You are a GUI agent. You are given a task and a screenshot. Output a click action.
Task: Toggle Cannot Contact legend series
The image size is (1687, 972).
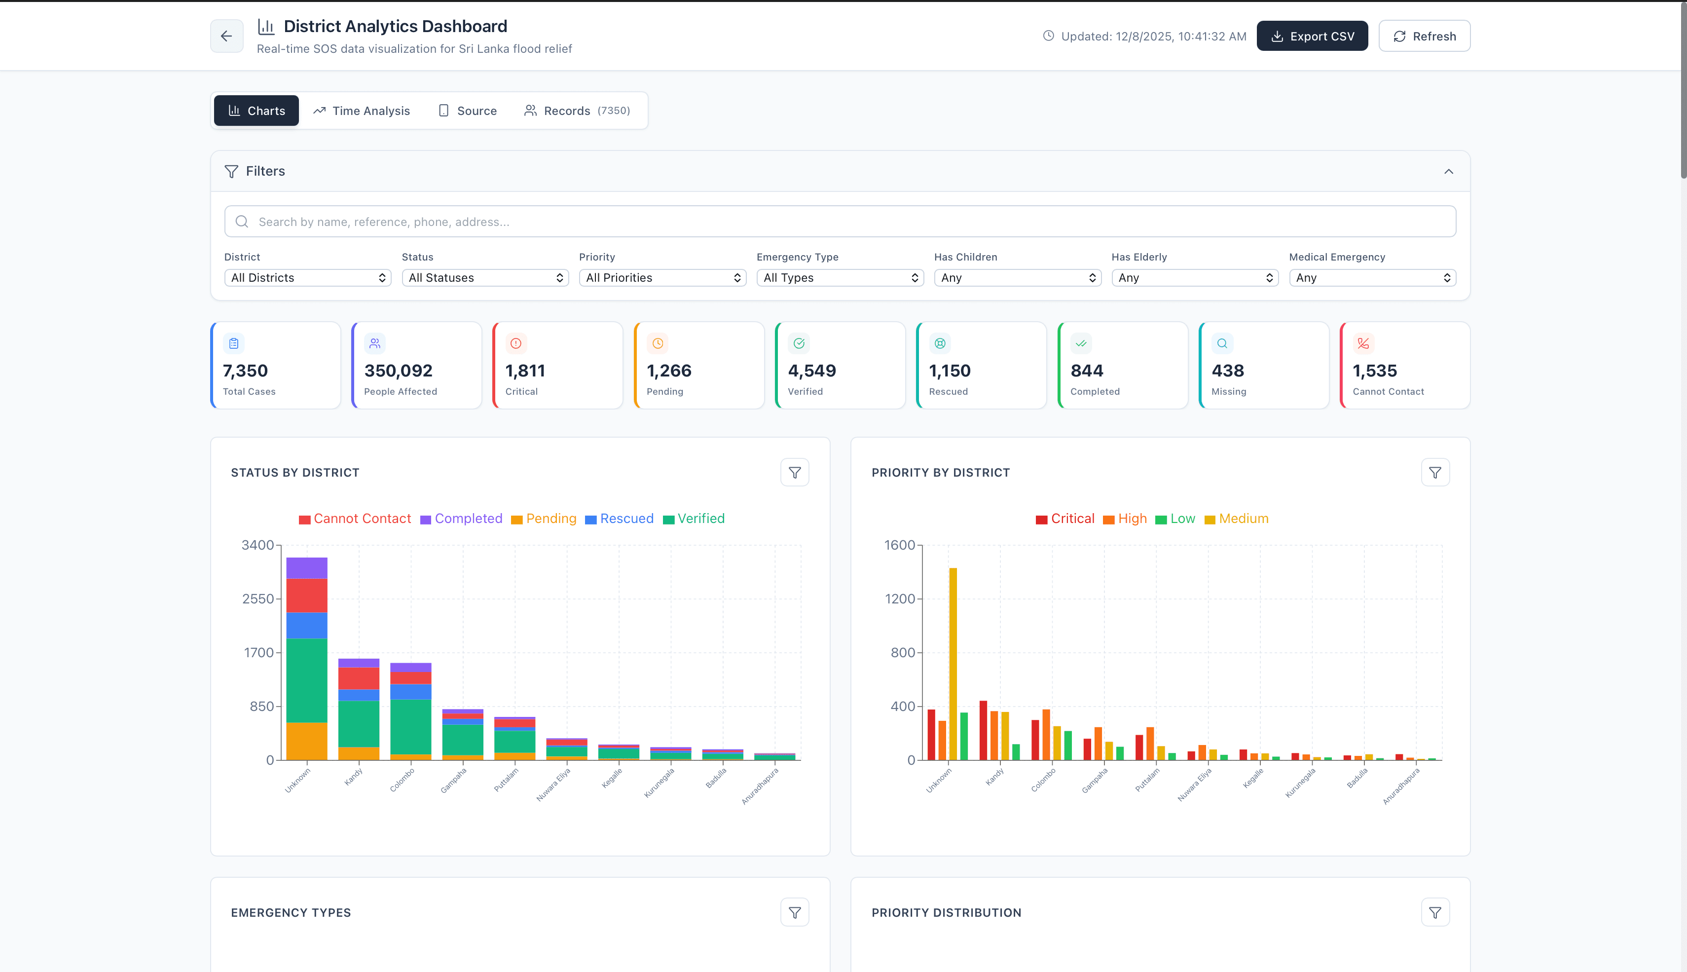[x=362, y=519]
